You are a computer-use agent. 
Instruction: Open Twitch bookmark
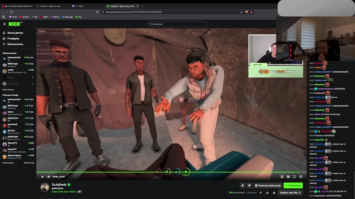point(13,17)
